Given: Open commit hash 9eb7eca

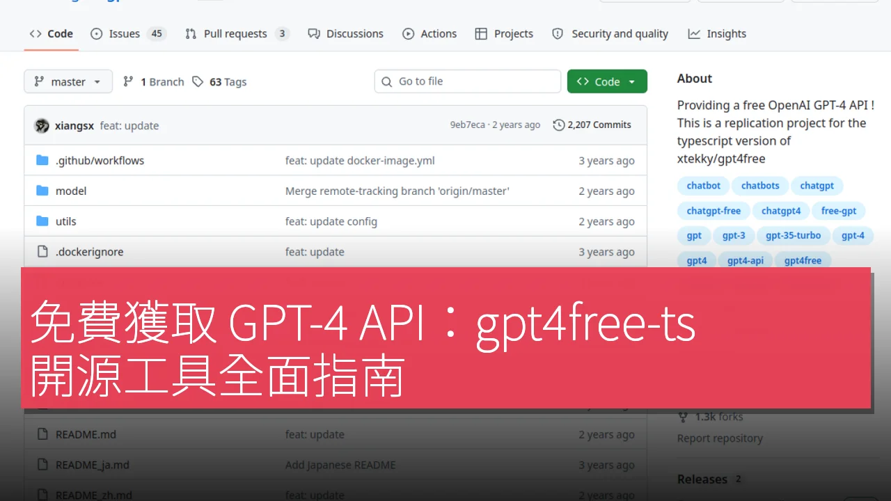Looking at the screenshot, I should point(467,125).
